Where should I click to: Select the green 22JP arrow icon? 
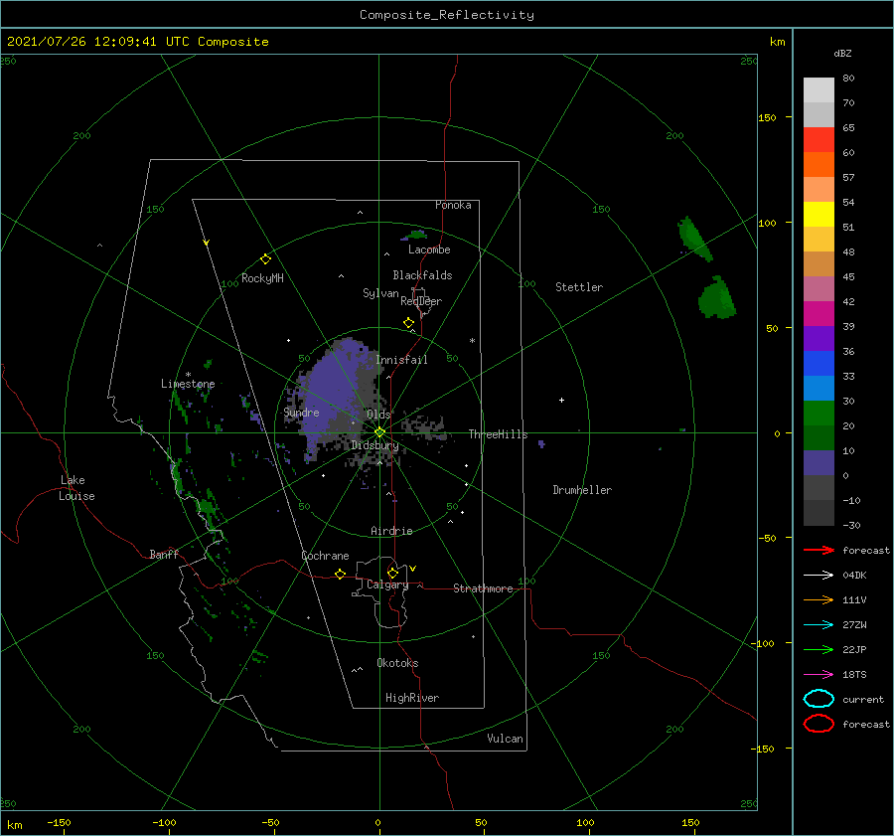click(819, 649)
